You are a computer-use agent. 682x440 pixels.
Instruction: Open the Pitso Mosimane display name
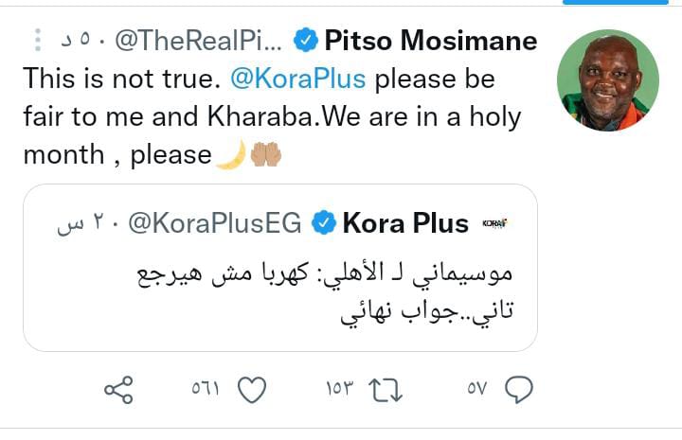[430, 41]
